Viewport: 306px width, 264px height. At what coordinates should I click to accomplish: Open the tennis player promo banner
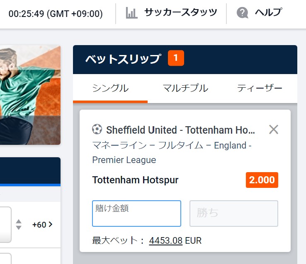pyautogui.click(x=30, y=95)
